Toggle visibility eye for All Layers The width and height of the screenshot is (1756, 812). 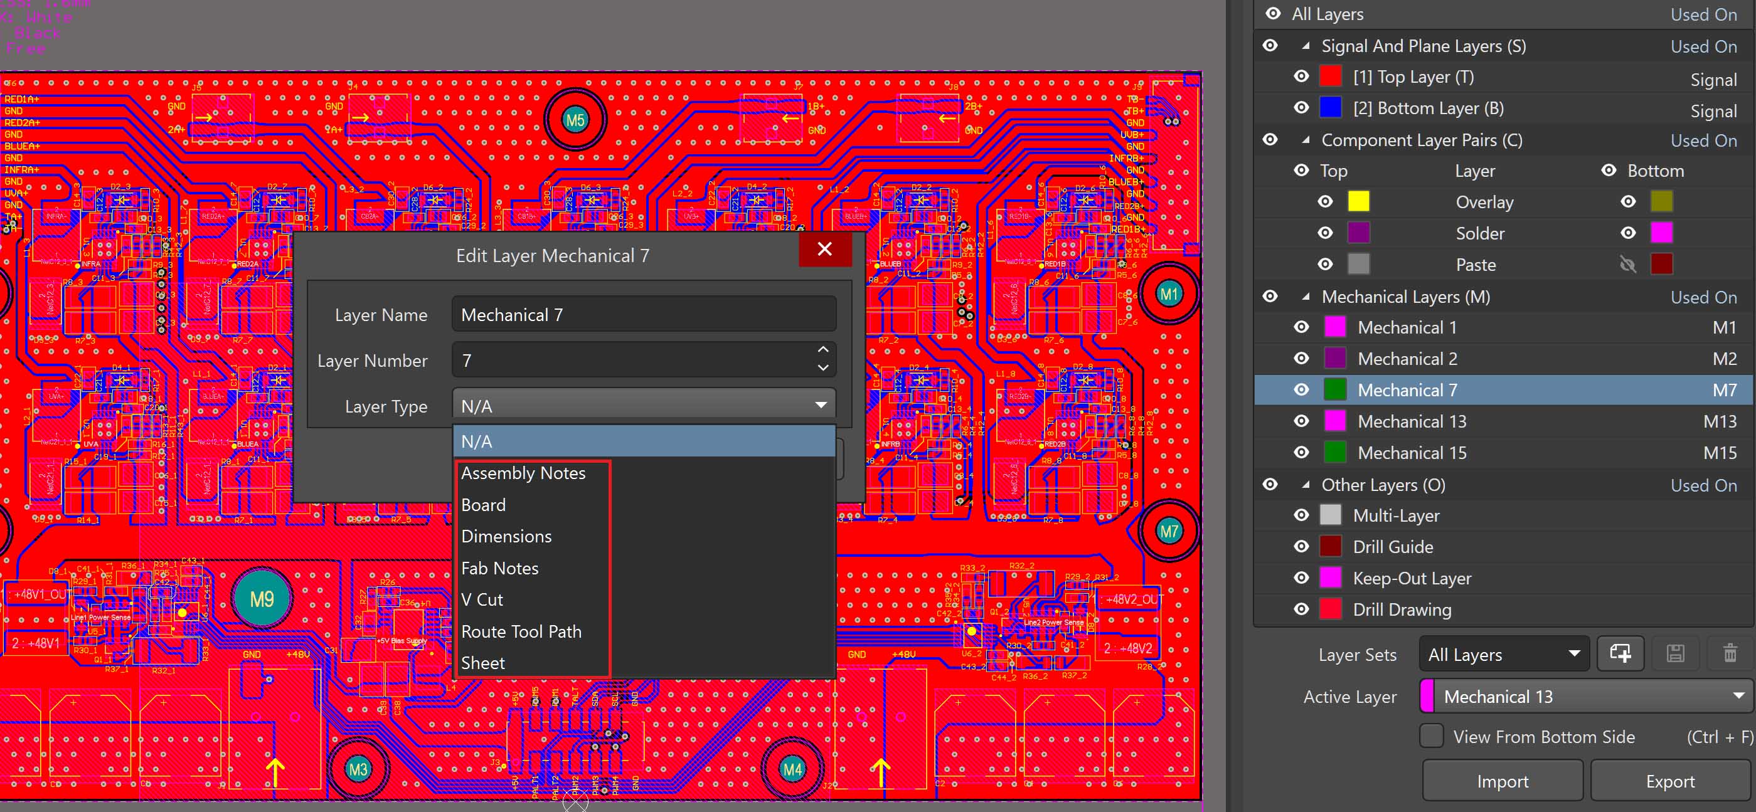pyautogui.click(x=1273, y=14)
